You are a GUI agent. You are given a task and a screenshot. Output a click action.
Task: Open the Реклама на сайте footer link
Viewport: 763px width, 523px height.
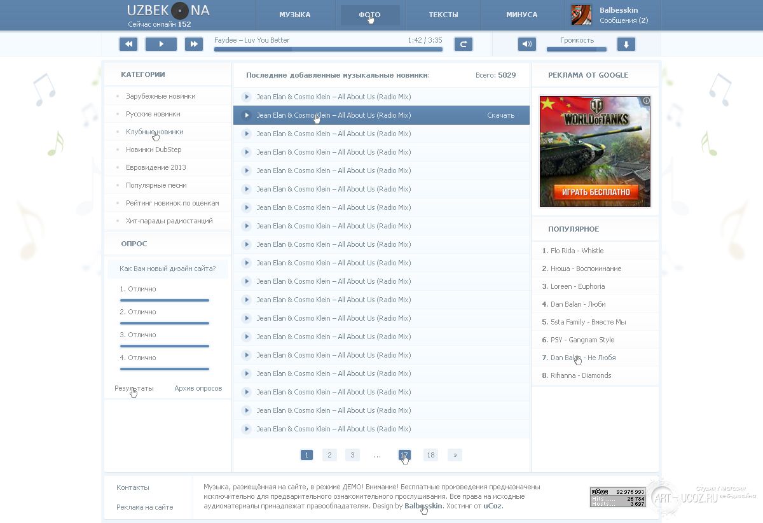point(145,507)
